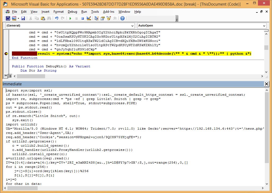The height and width of the screenshot is (193, 272).
Task: Click the 'sys.exit()' line in Immediate
Action: click(x=22, y=120)
